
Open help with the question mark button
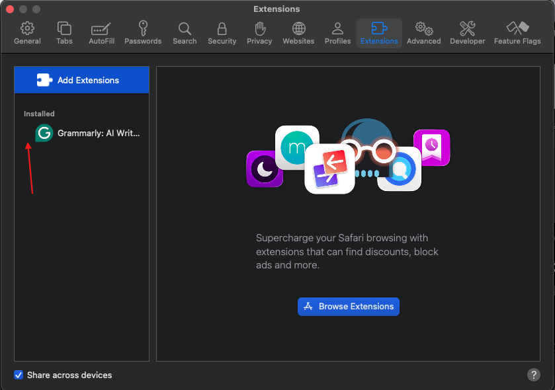[533, 375]
